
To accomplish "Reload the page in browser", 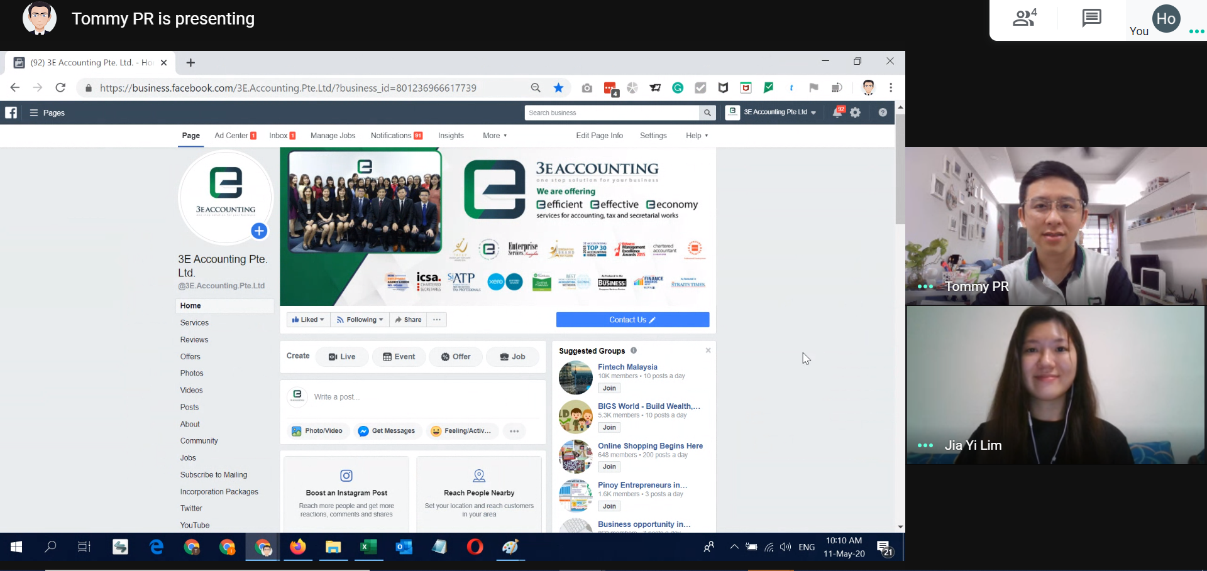I will click(60, 88).
